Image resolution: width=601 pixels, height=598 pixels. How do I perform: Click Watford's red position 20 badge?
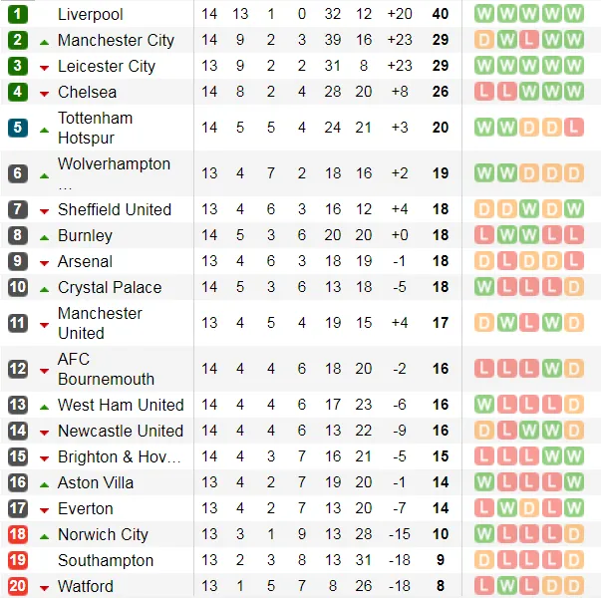[x=18, y=586]
